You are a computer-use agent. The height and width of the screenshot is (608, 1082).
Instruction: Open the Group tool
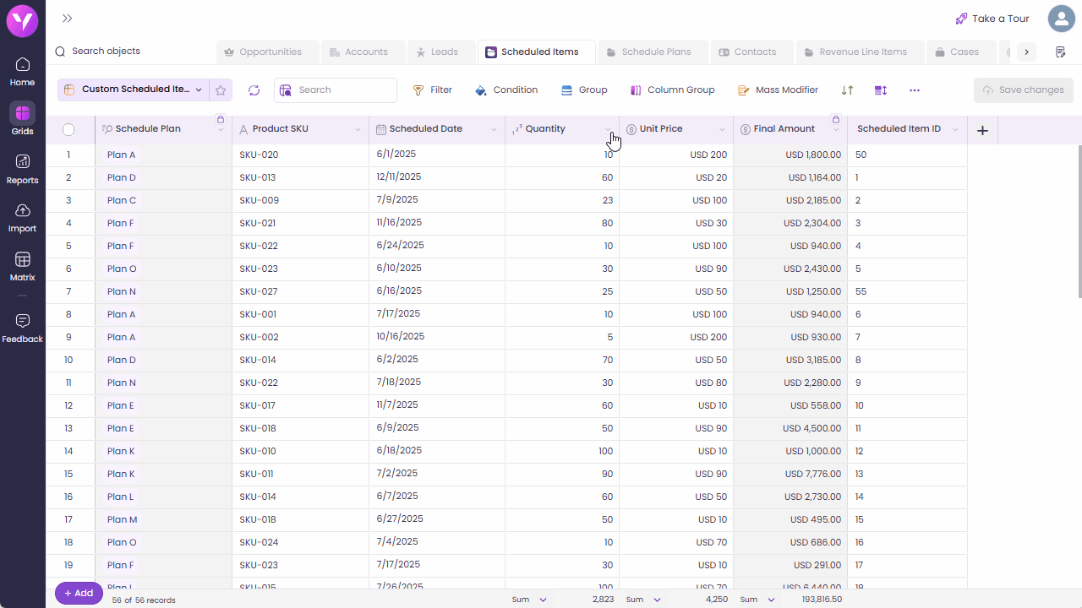pos(584,90)
